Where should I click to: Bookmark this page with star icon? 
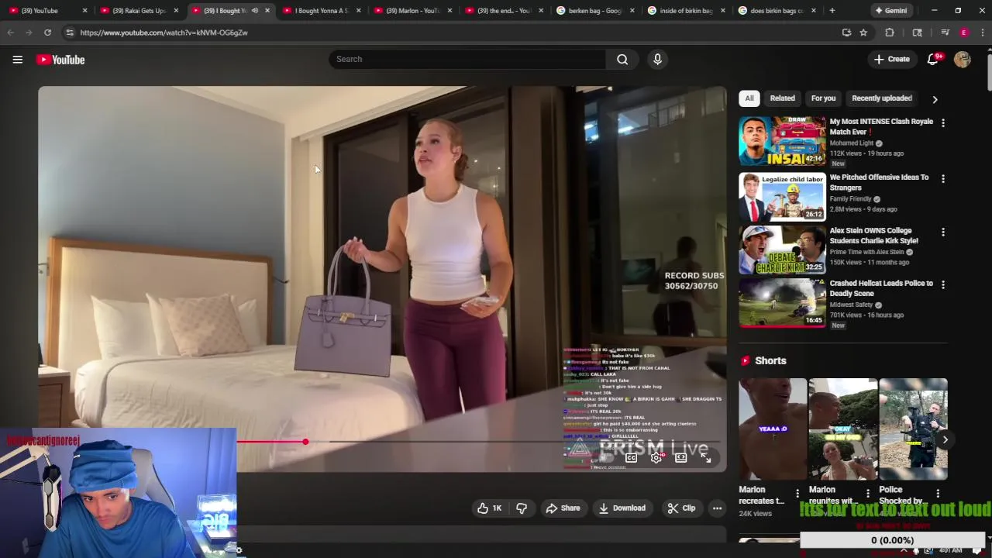(863, 33)
